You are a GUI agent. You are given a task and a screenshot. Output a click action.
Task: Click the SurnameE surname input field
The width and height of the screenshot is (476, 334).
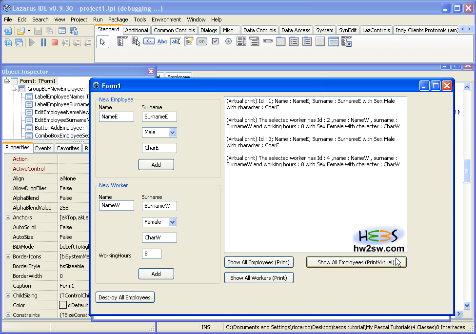pyautogui.click(x=159, y=117)
